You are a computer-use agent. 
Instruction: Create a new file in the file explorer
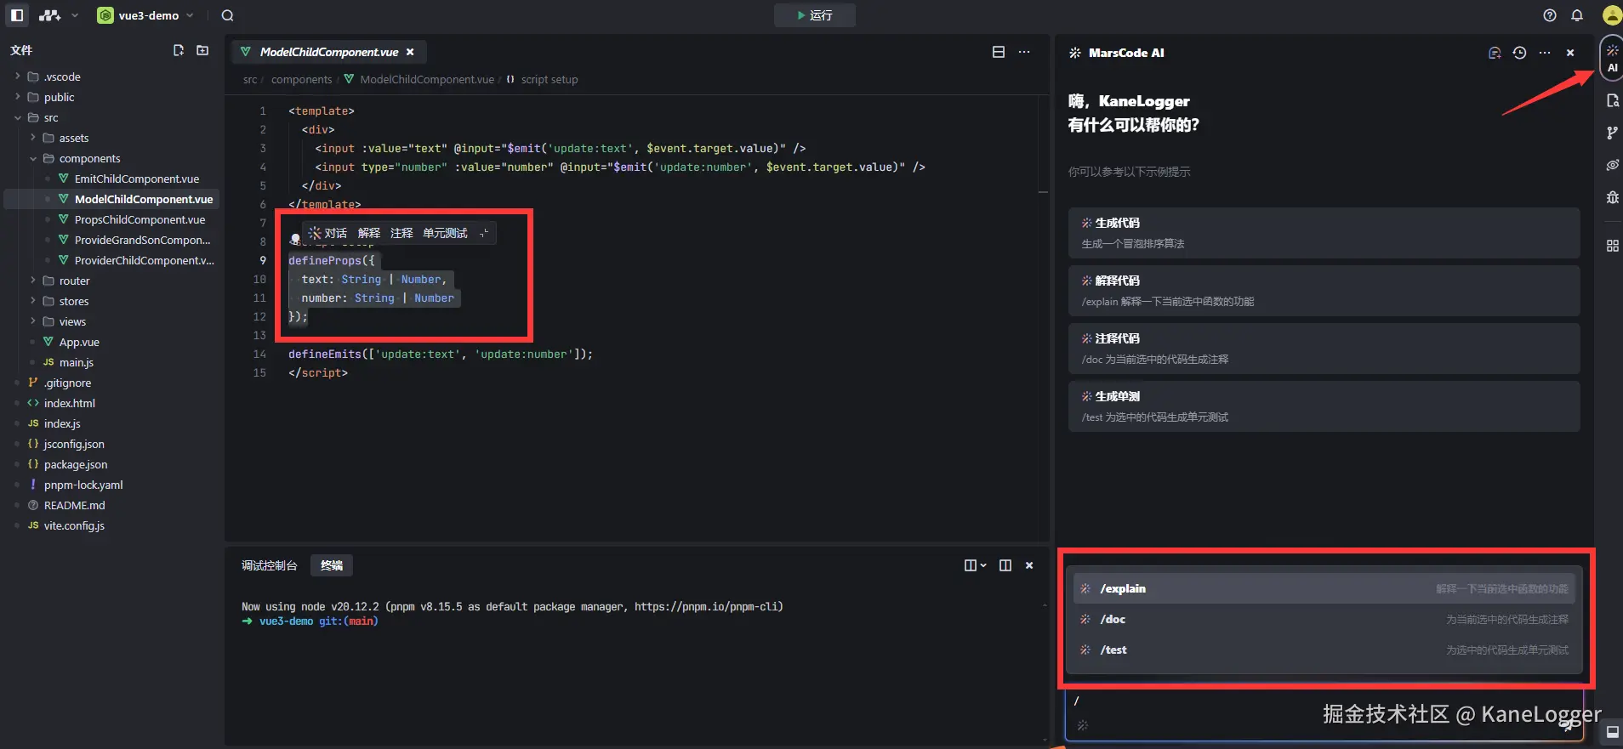(179, 50)
